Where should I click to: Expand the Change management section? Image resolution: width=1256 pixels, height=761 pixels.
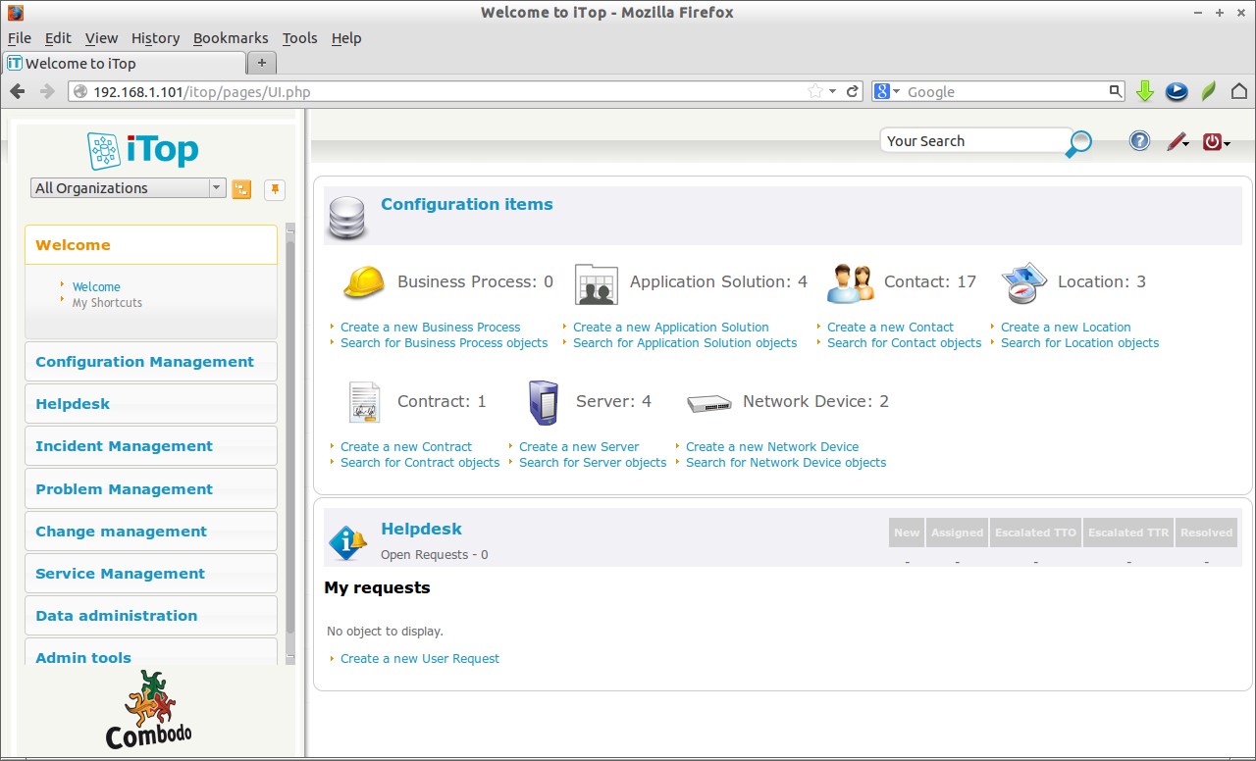(151, 532)
